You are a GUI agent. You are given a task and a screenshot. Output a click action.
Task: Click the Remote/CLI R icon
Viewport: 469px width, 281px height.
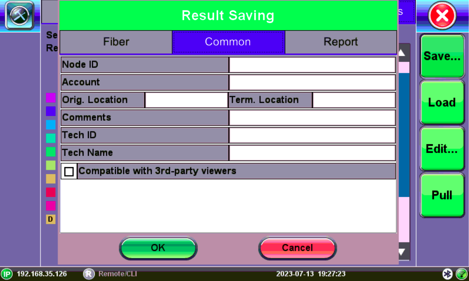(89, 274)
